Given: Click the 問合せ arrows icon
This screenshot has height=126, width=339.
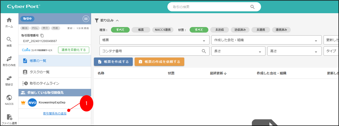Looking at the screenshot, I should pyautogui.click(x=9, y=78).
